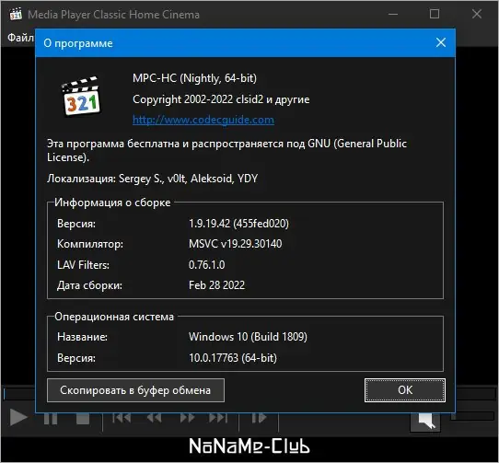Click the Pause button in player
Screen dimensions: 499x463
pos(51,418)
